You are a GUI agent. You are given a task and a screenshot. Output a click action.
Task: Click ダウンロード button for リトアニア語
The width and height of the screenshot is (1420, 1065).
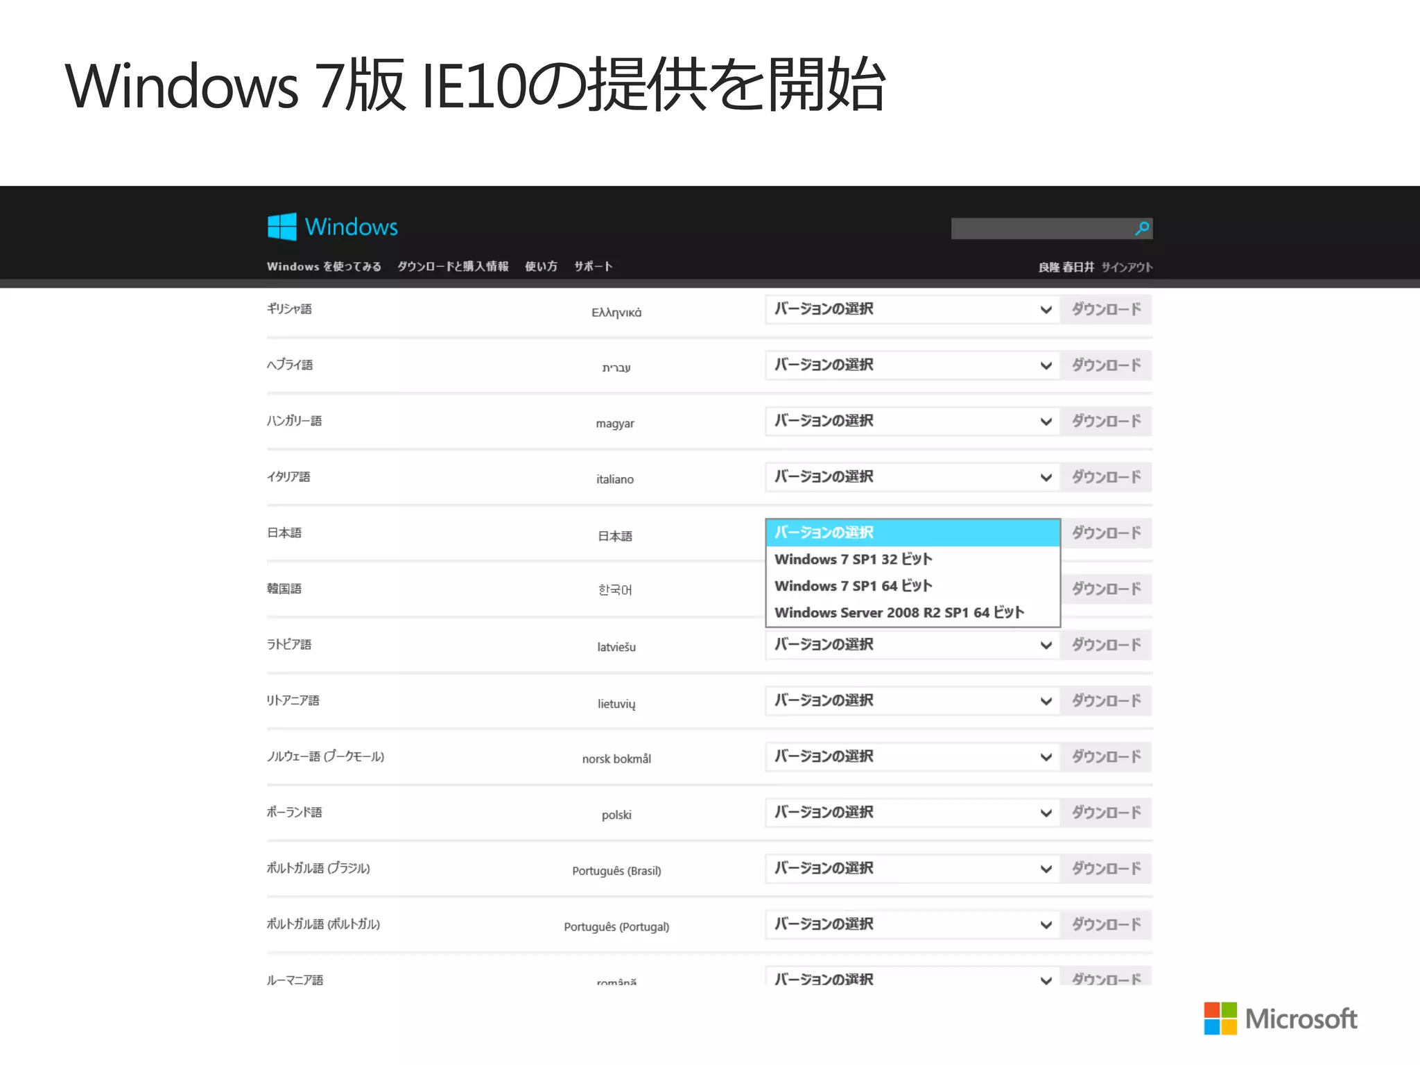(1107, 701)
